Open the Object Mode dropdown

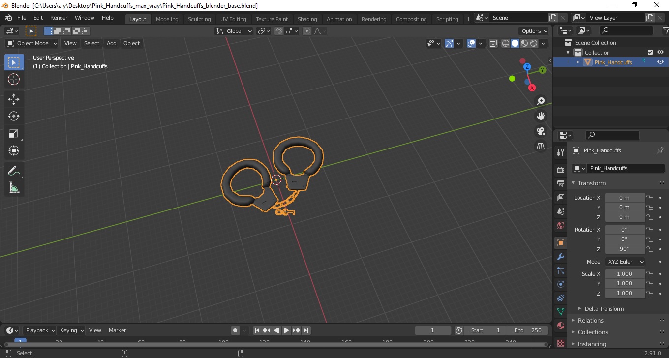[32, 43]
